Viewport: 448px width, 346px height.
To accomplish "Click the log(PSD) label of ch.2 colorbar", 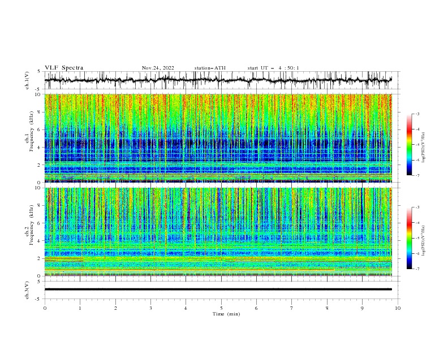I will click(x=424, y=241).
